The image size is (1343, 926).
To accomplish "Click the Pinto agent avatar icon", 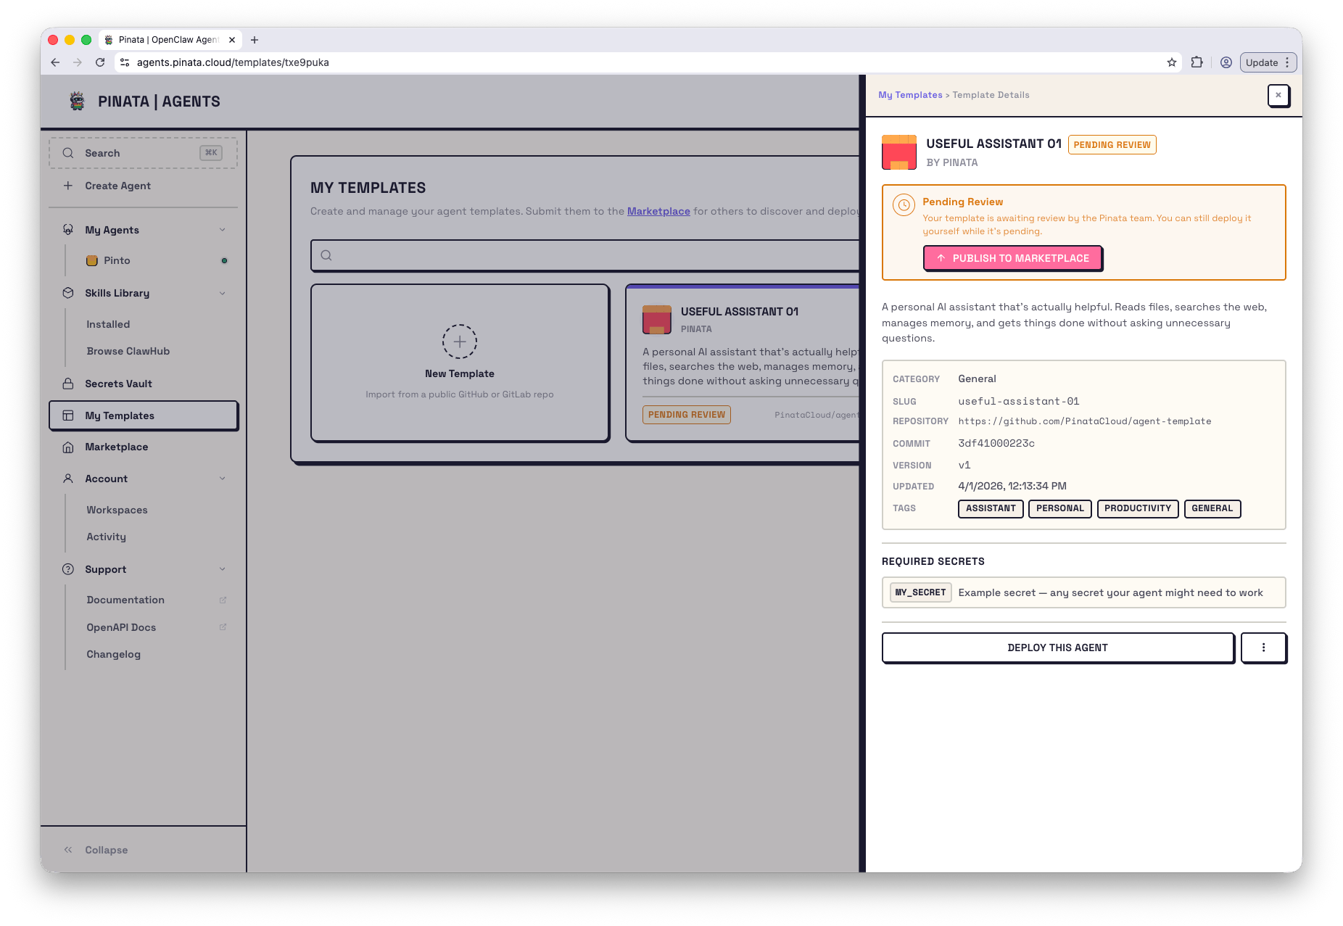I will (92, 260).
